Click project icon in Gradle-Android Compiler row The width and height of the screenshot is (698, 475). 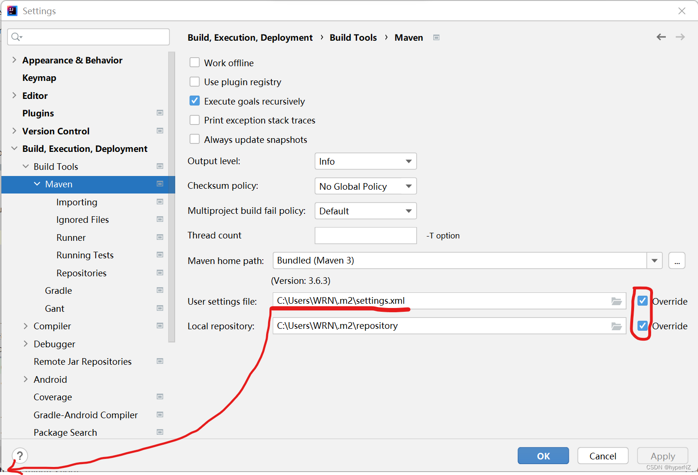tap(160, 414)
